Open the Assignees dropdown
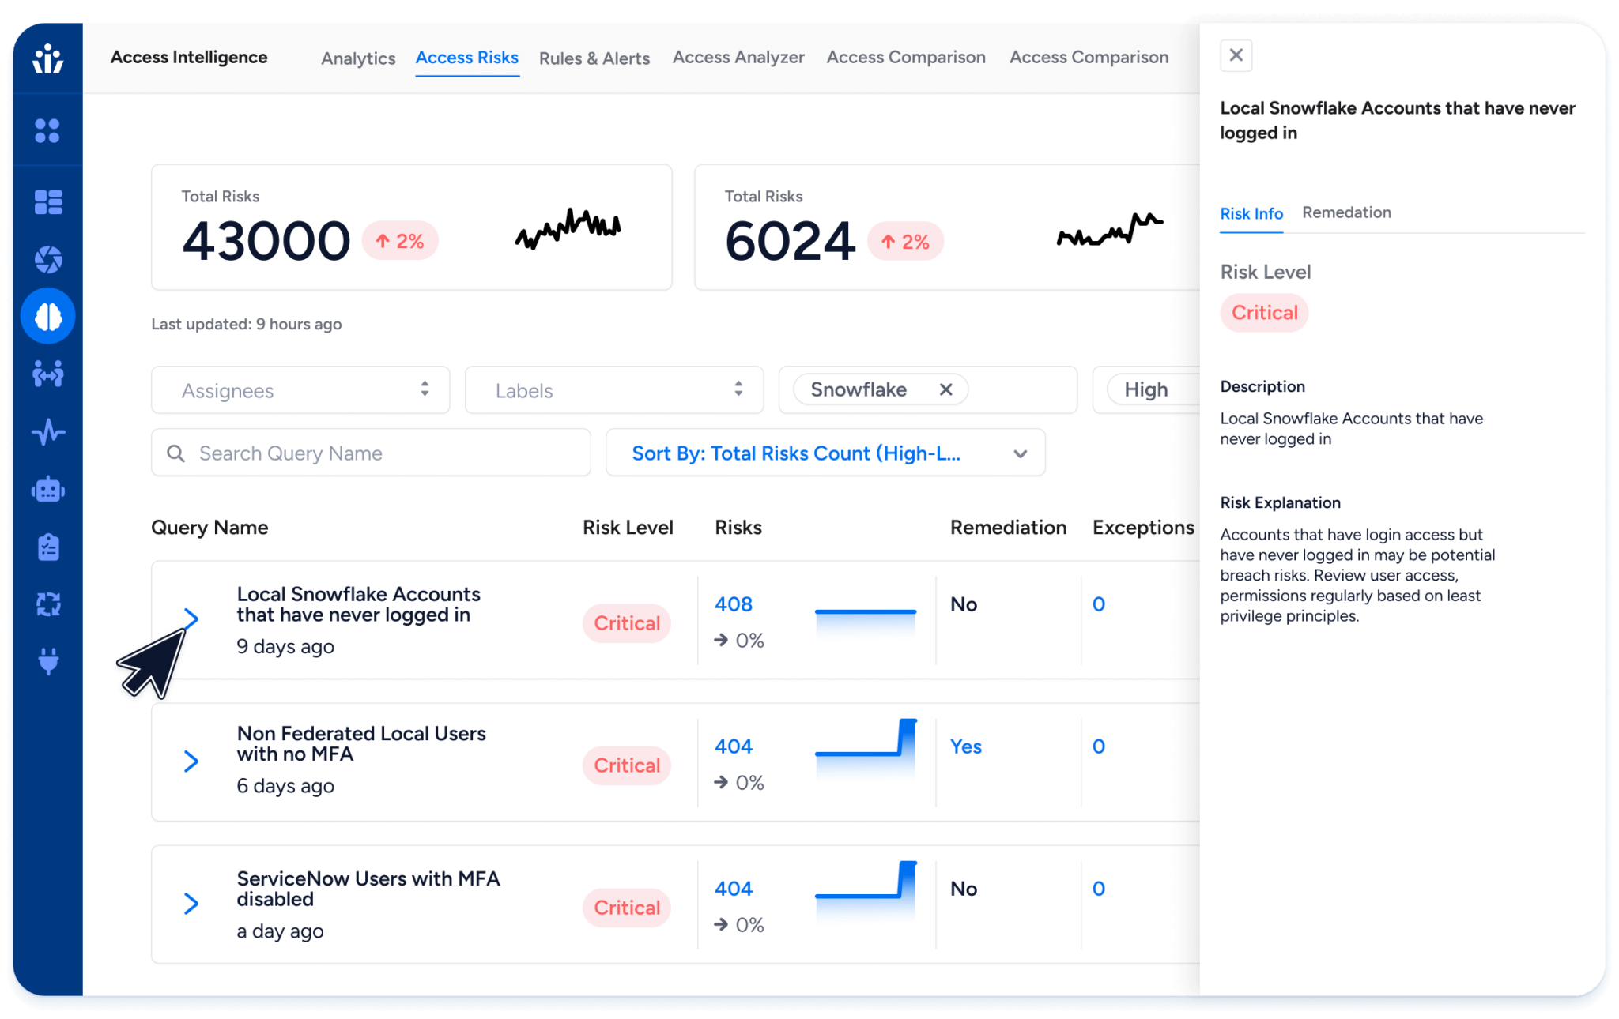The height and width of the screenshot is (1019, 1619). click(x=300, y=389)
